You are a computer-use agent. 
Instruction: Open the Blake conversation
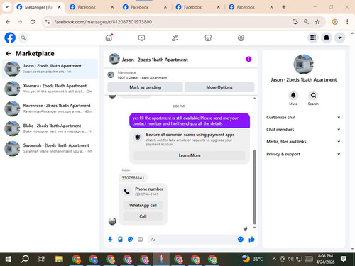(50, 128)
